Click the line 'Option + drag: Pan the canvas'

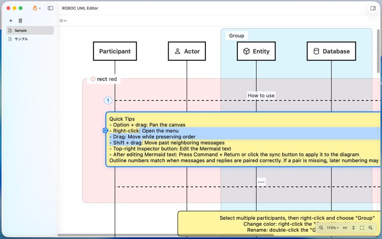(x=148, y=125)
